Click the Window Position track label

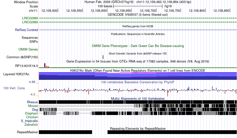[x=26, y=2]
